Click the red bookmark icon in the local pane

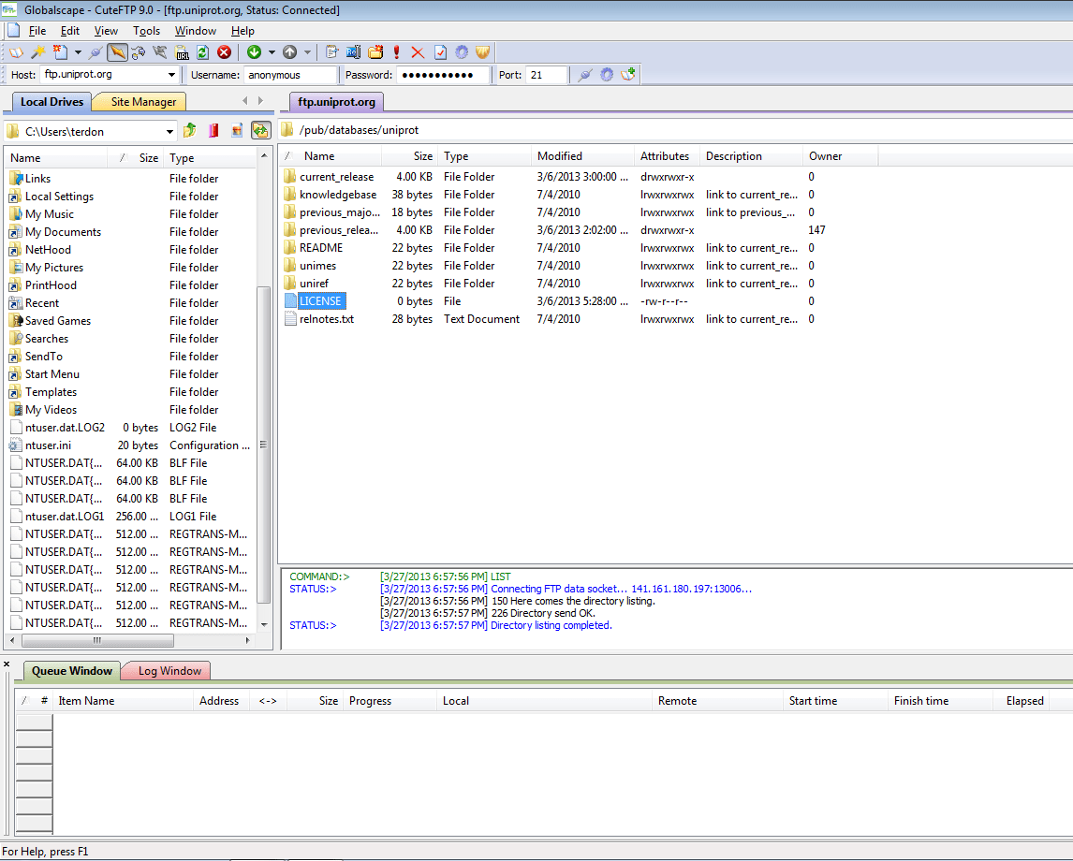click(x=213, y=130)
